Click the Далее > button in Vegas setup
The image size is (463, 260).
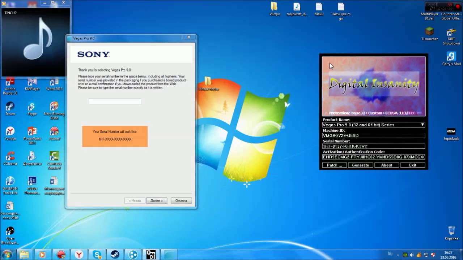(x=157, y=200)
